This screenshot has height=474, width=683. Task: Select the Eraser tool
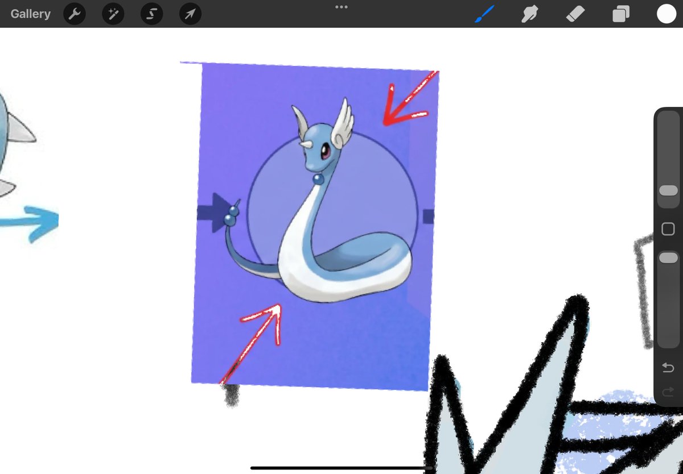tap(575, 14)
